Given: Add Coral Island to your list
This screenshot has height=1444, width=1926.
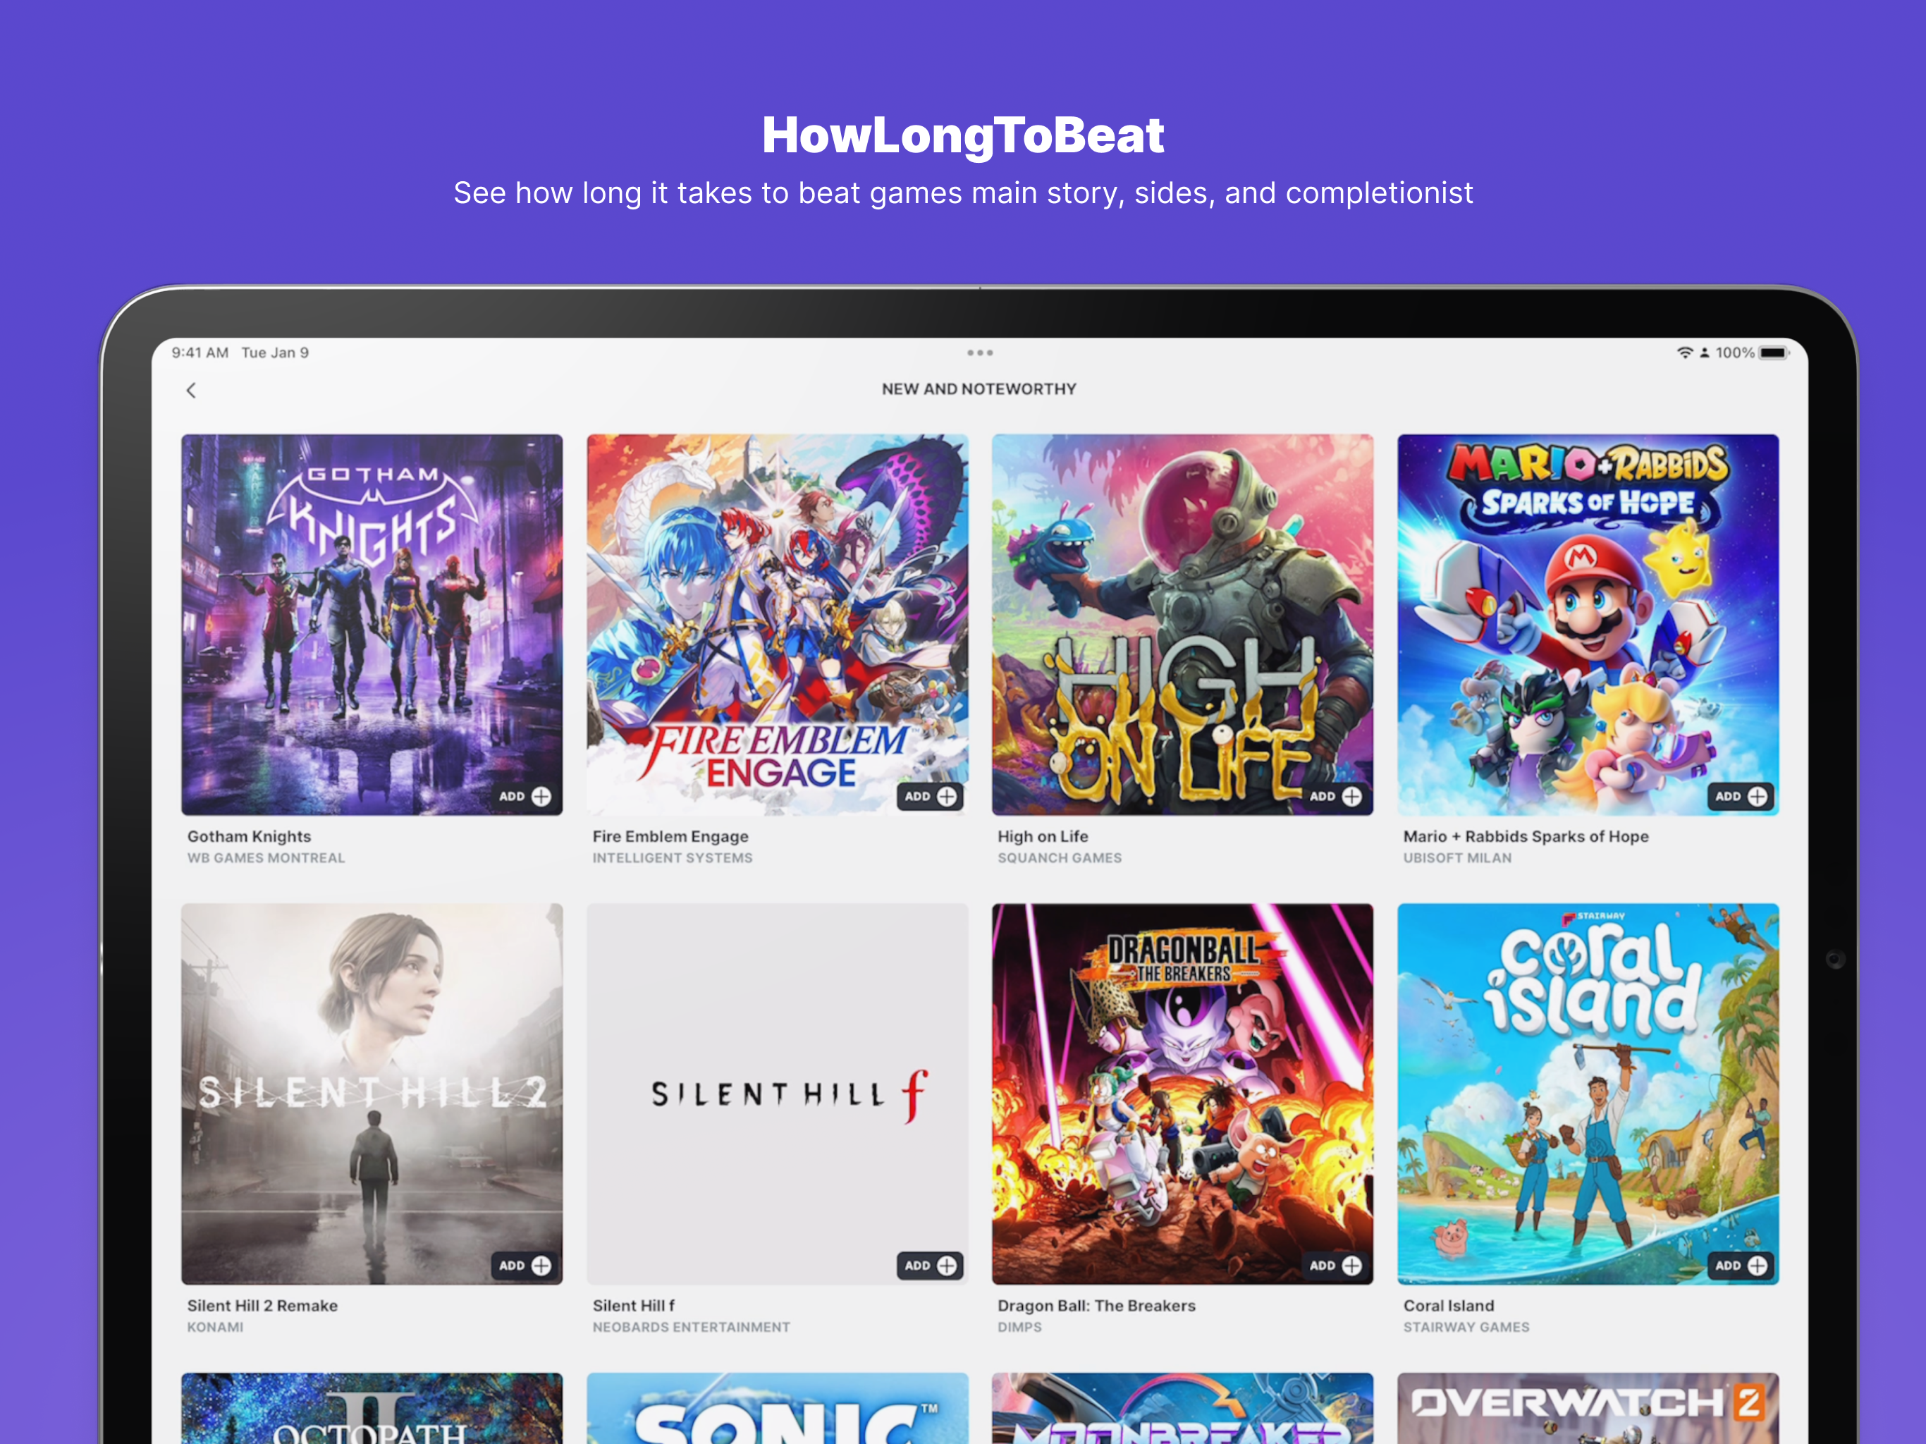Looking at the screenshot, I should tap(1741, 1266).
